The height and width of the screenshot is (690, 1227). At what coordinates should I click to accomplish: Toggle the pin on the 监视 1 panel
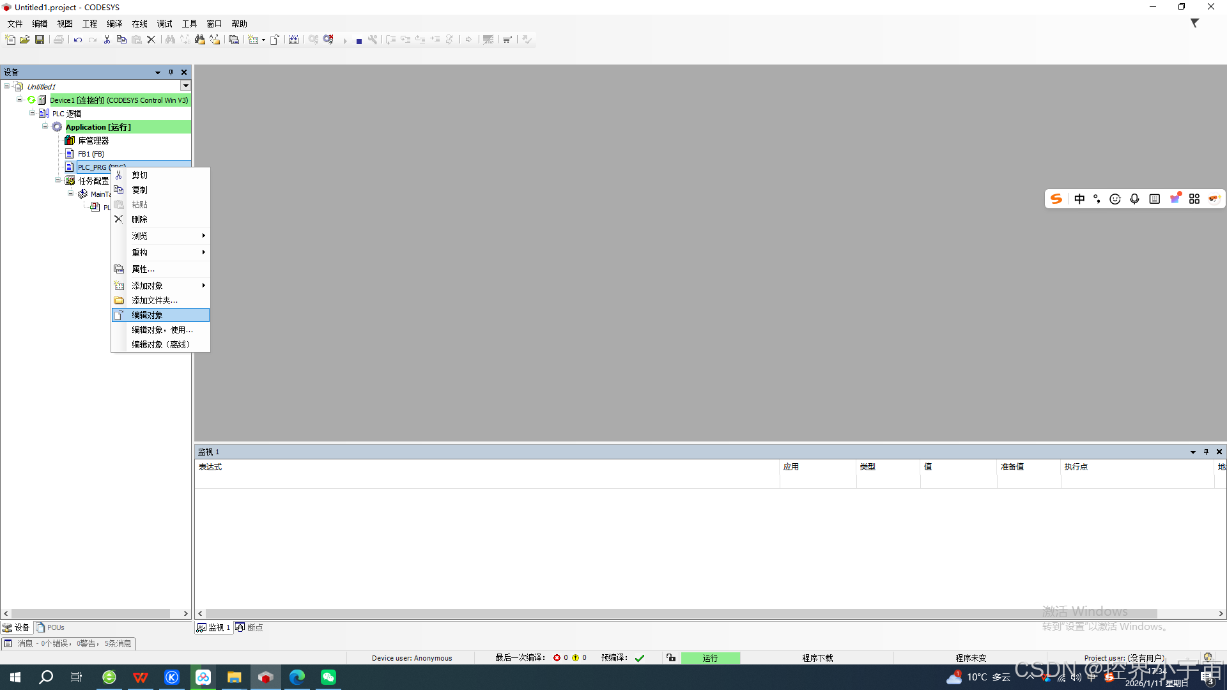(1206, 452)
